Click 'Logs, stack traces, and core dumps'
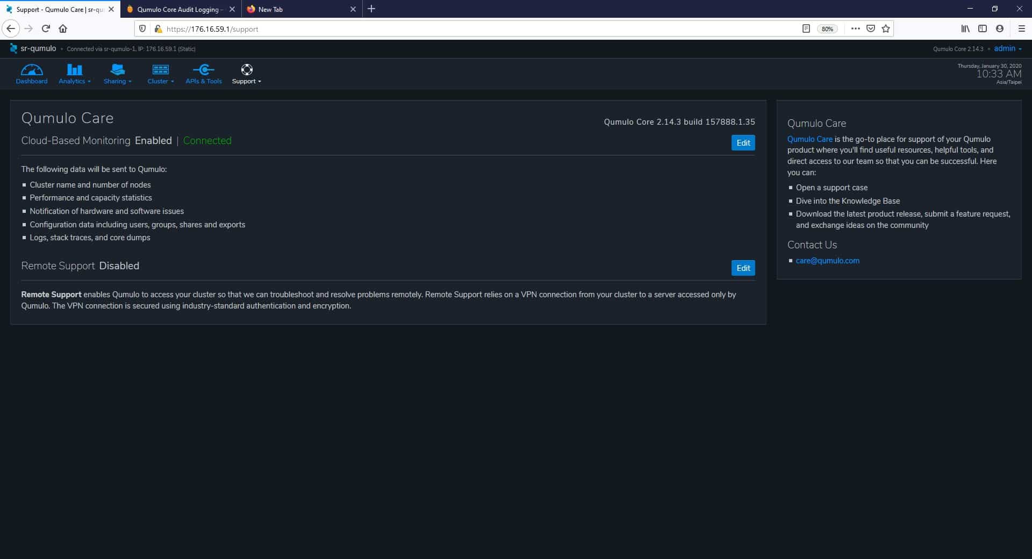 coord(90,238)
